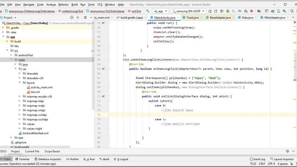Expand the androidTest folder
The height and width of the screenshot is (167, 297).
click(11, 55)
